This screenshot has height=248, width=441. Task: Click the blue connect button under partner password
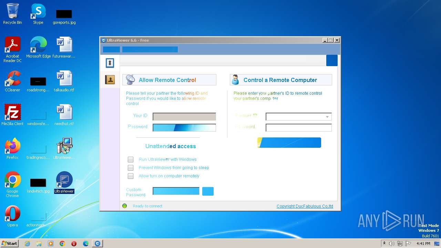[289, 143]
